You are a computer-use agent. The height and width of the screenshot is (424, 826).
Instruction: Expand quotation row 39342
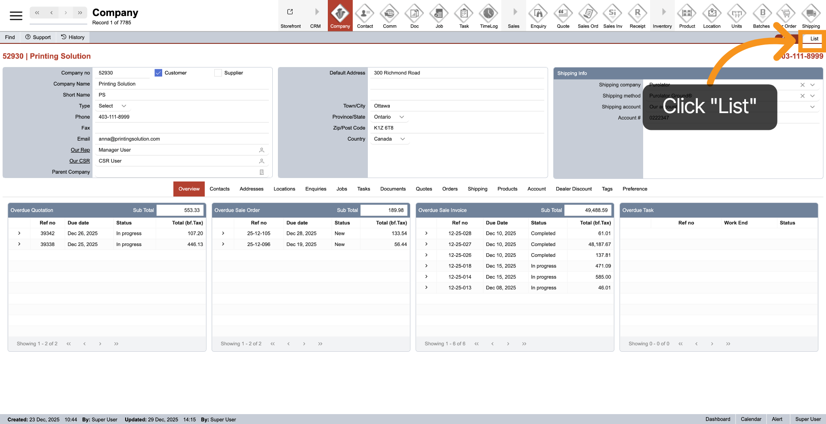(19, 234)
